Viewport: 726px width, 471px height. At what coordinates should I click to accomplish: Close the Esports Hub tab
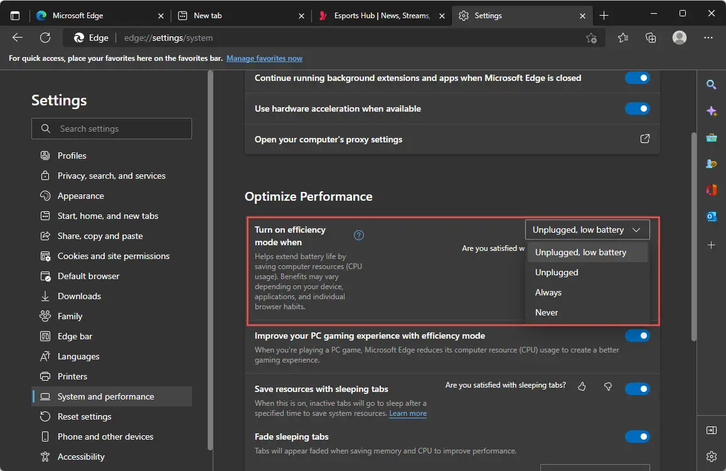[442, 16]
